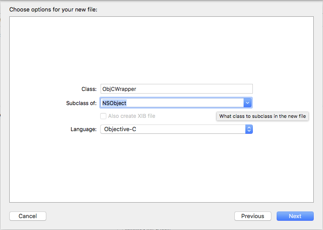The height and width of the screenshot is (230, 323).
Task: Click the subclass tooltip text
Action: [263, 117]
